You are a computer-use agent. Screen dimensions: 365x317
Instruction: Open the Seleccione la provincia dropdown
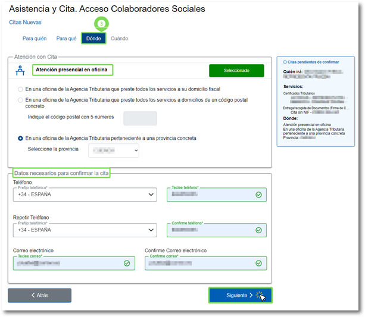[x=113, y=151]
